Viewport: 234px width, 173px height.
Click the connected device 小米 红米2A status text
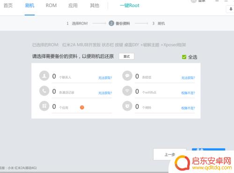pos(22,168)
